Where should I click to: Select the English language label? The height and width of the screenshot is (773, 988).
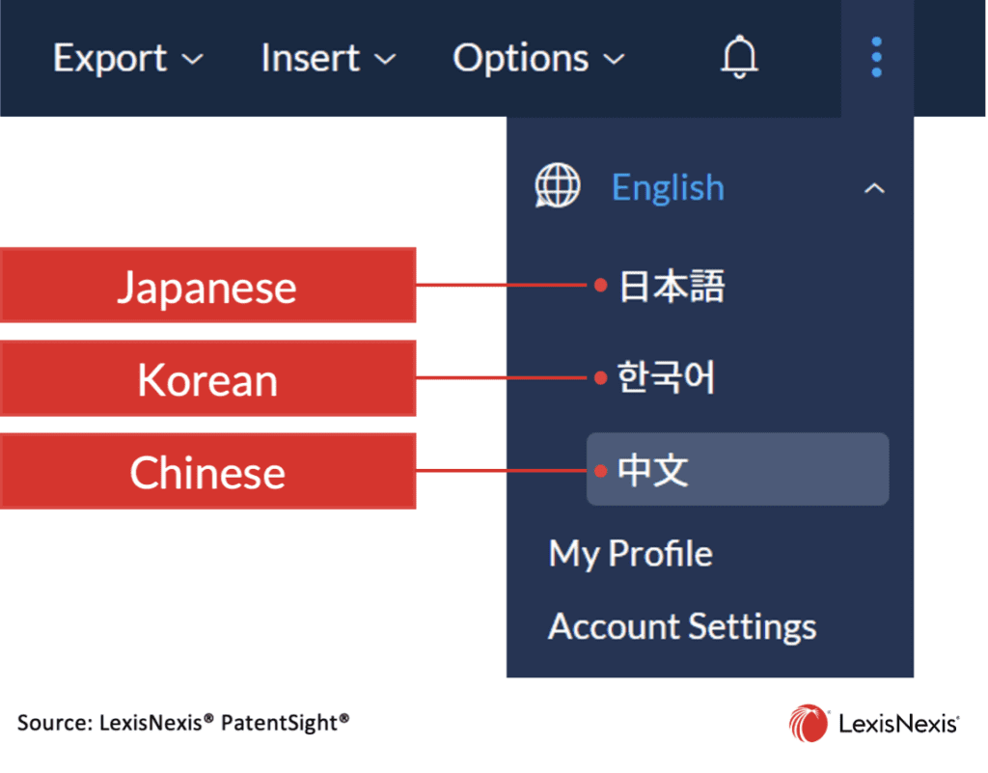coord(668,188)
